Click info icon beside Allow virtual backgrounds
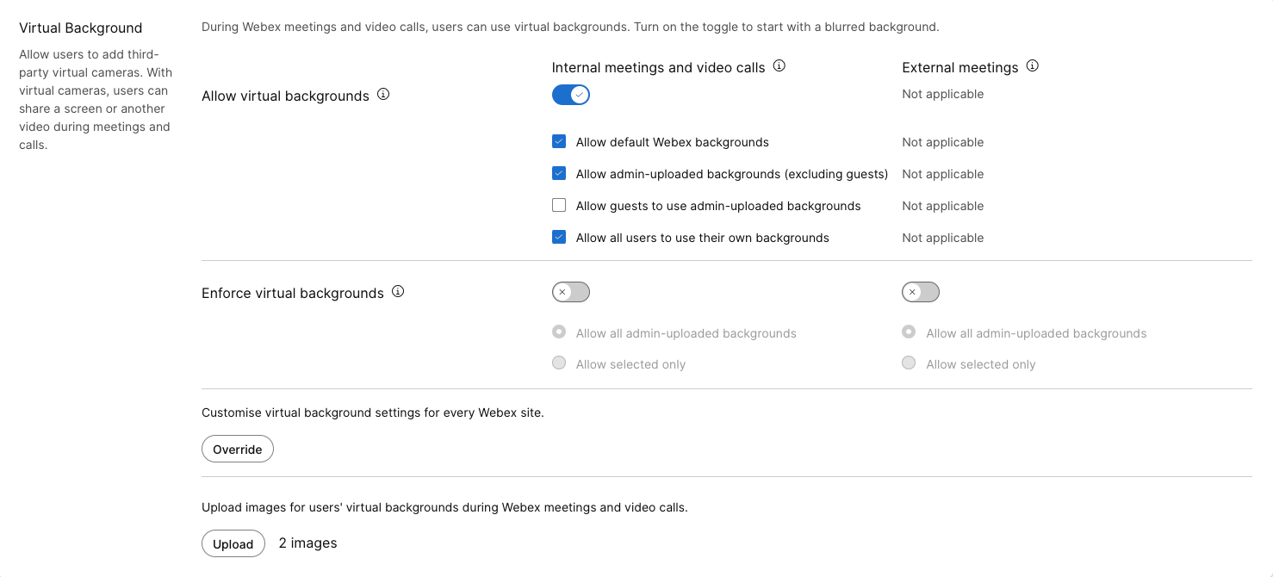 383,95
